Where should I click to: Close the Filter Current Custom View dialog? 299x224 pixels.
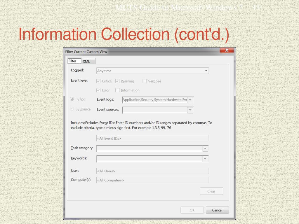pos(227,50)
